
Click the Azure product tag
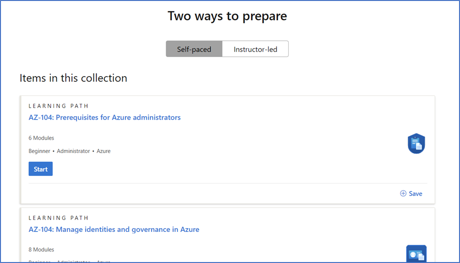tap(103, 151)
